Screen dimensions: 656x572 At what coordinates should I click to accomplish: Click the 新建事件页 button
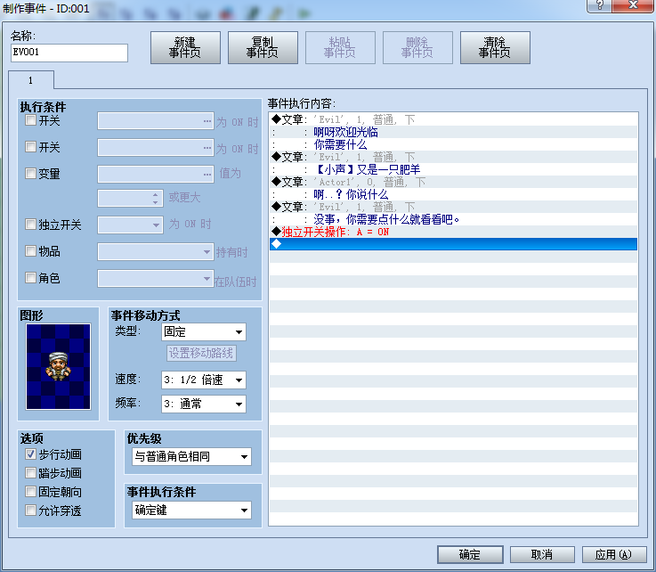point(185,48)
